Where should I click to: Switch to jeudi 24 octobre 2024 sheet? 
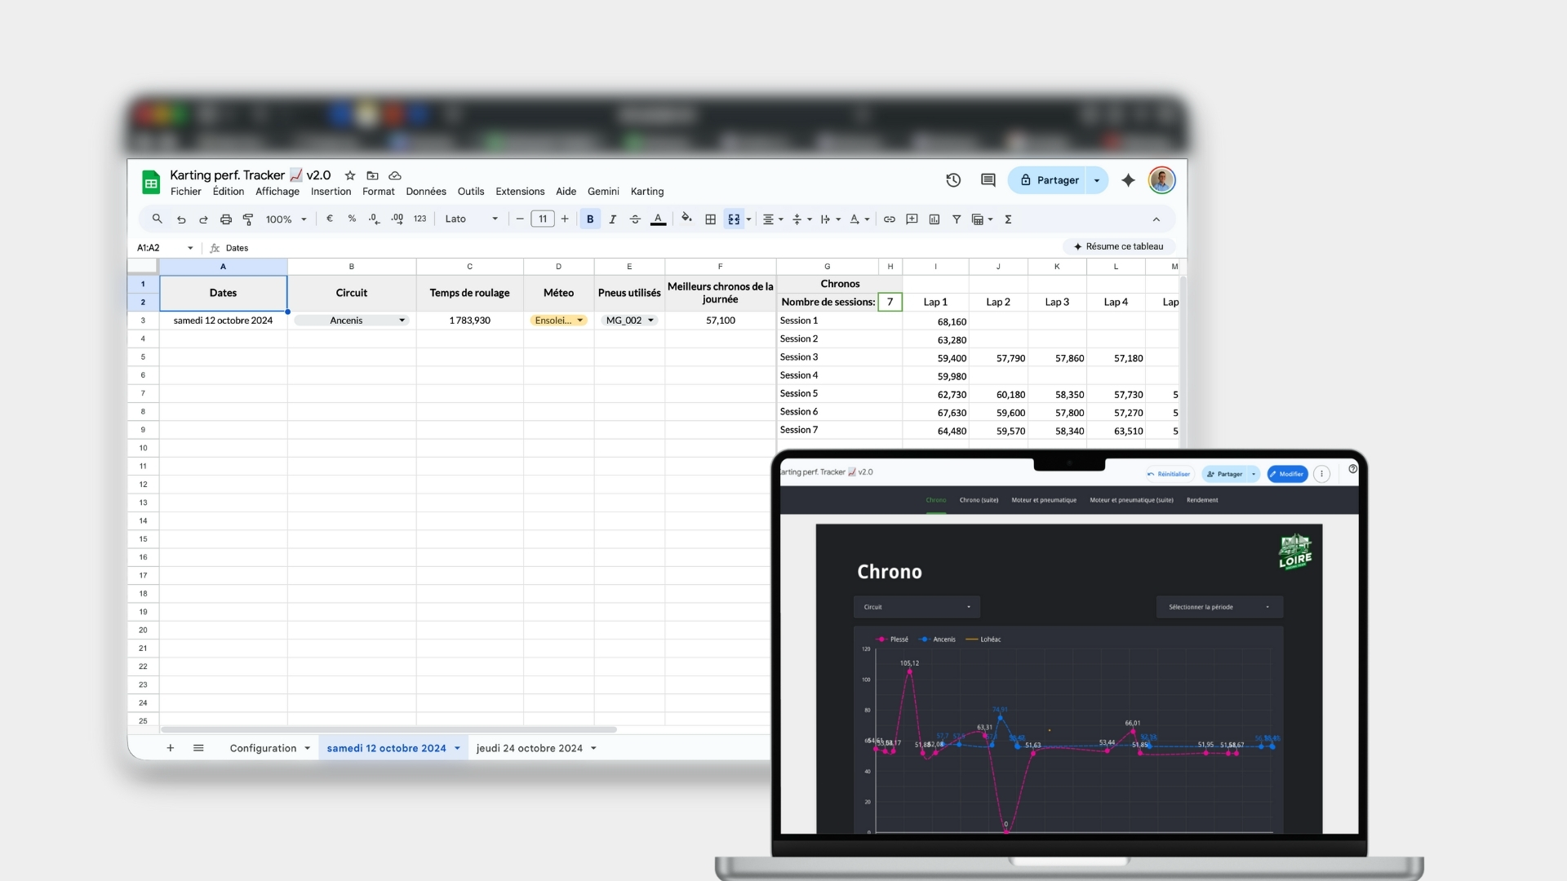pos(529,748)
